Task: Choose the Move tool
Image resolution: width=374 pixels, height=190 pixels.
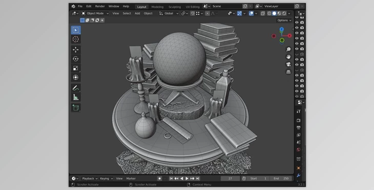Action: coord(76,49)
